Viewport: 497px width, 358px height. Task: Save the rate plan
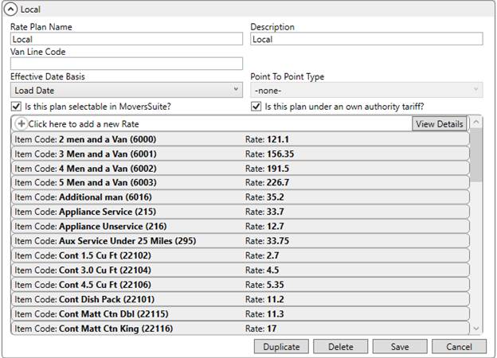tap(399, 347)
